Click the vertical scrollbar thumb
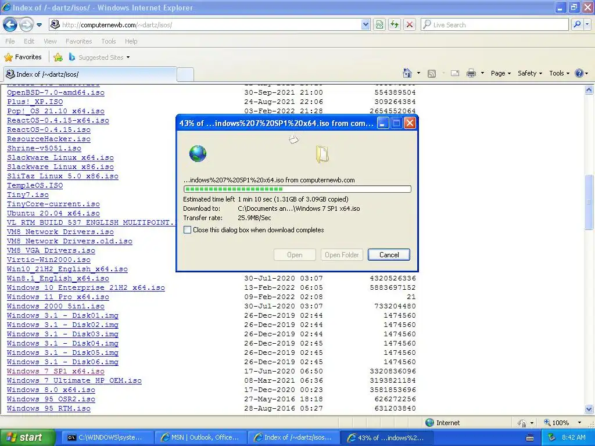 tap(589, 202)
